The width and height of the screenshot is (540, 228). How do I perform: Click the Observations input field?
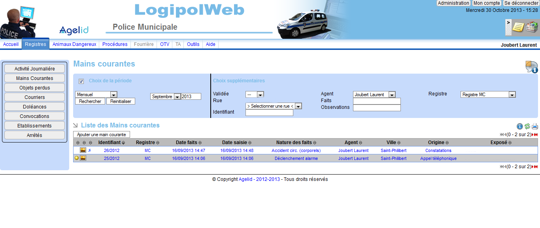coord(377,108)
